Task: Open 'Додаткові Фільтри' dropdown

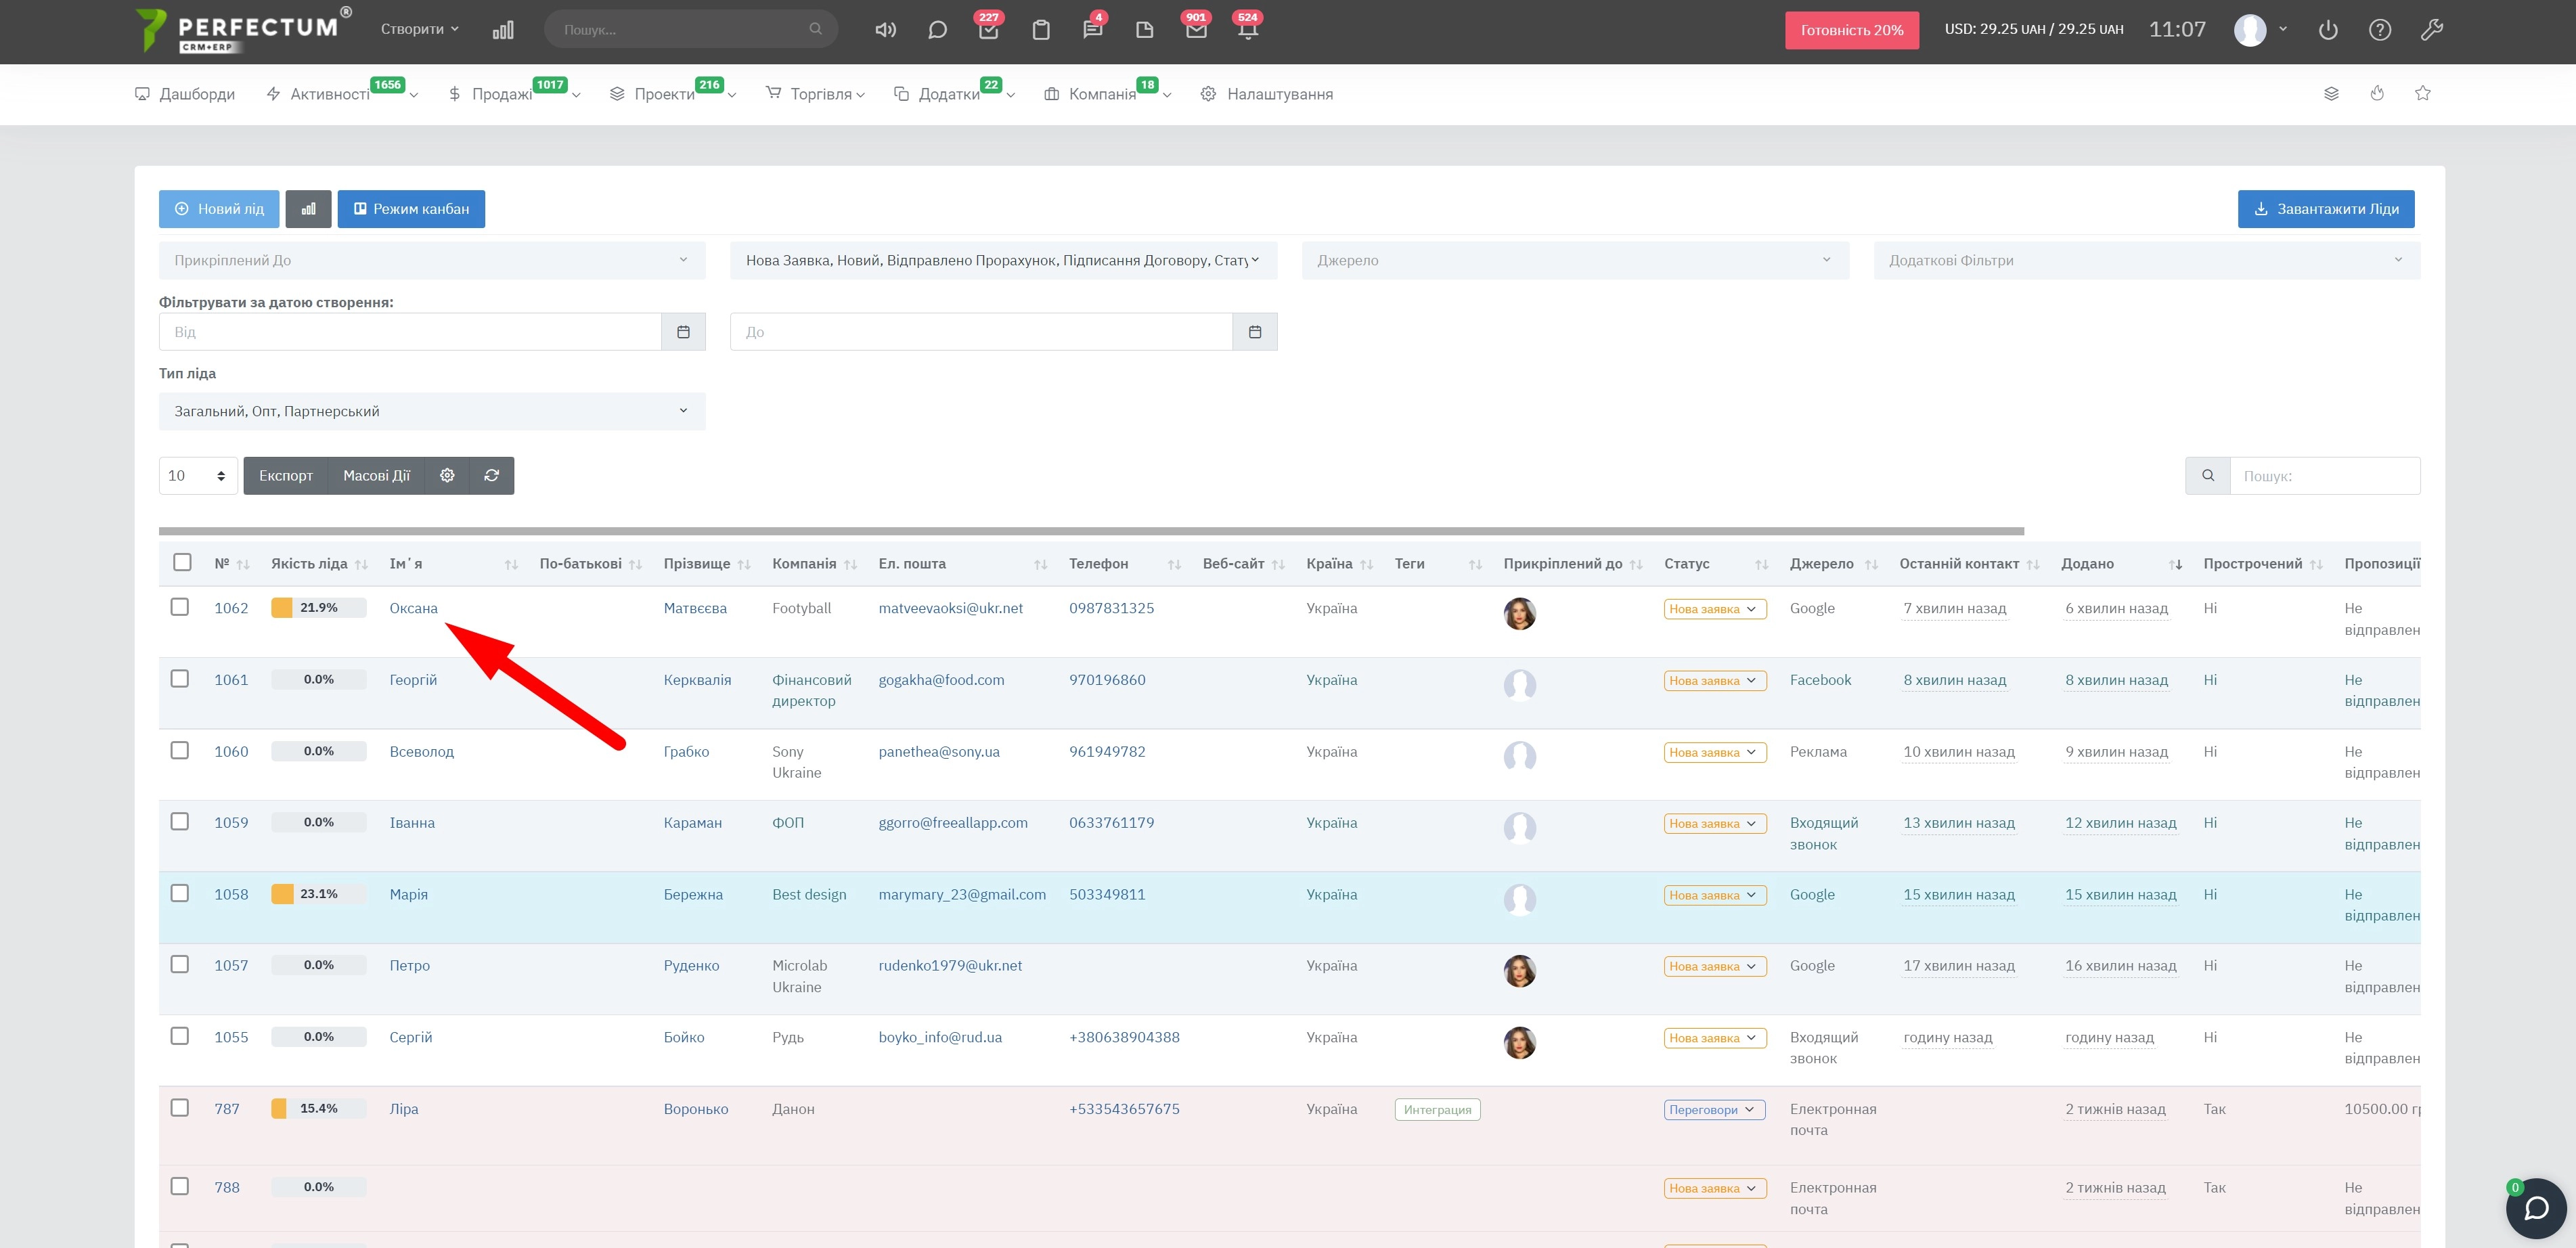Action: coord(2147,260)
